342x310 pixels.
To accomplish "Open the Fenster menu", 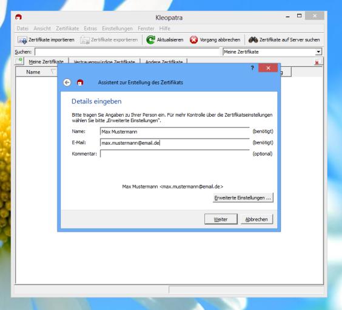I will pyautogui.click(x=146, y=29).
